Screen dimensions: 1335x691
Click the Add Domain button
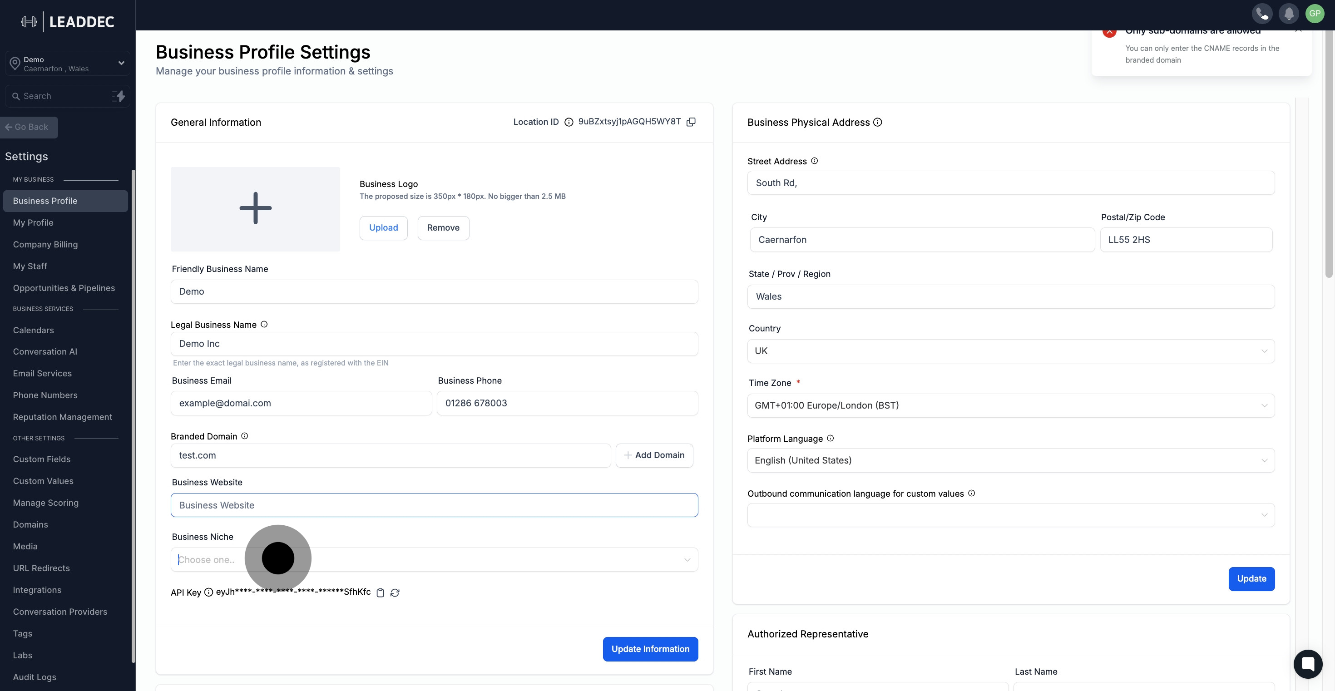click(x=654, y=455)
